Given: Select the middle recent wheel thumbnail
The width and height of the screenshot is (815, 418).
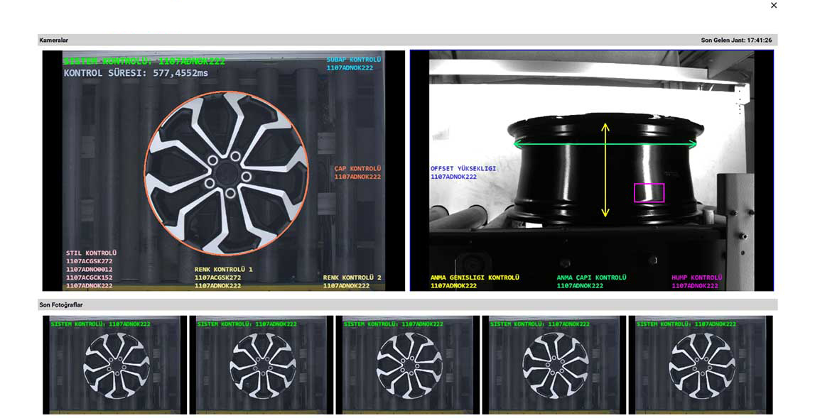Looking at the screenshot, I should (407, 365).
